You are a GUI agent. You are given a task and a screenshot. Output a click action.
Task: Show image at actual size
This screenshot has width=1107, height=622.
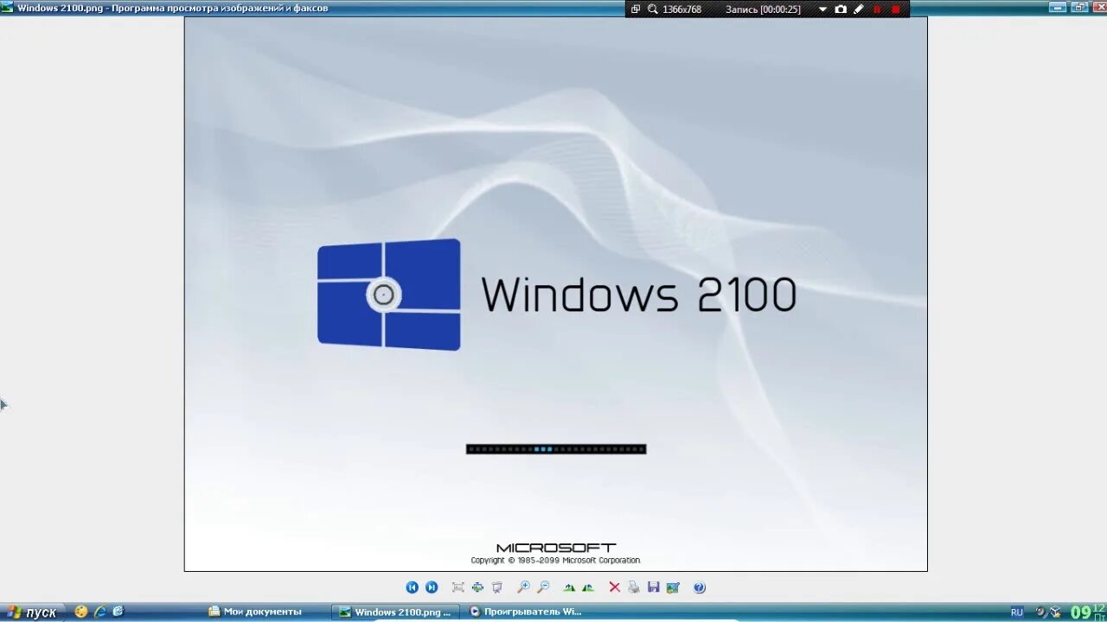click(x=477, y=587)
